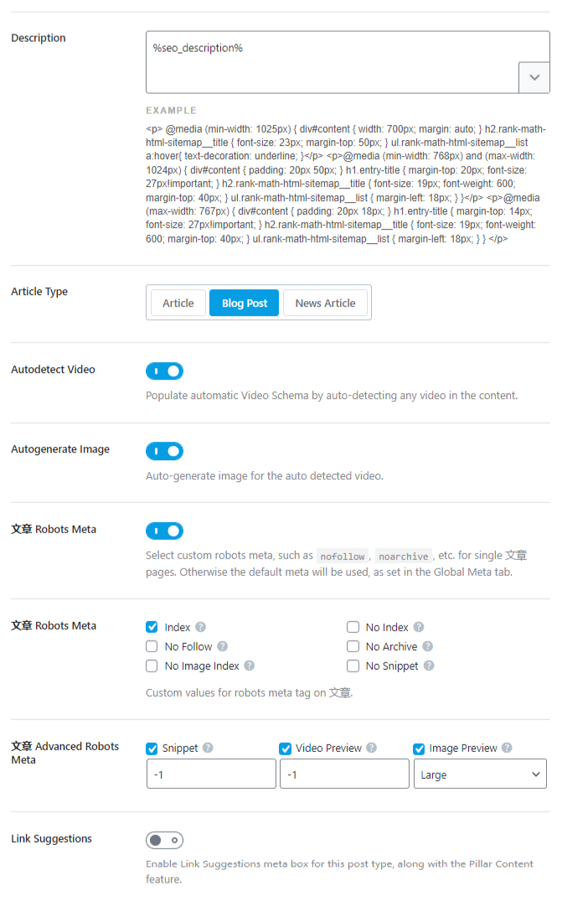The height and width of the screenshot is (902, 562).
Task: Check the No Follow checkbox
Action: [152, 646]
